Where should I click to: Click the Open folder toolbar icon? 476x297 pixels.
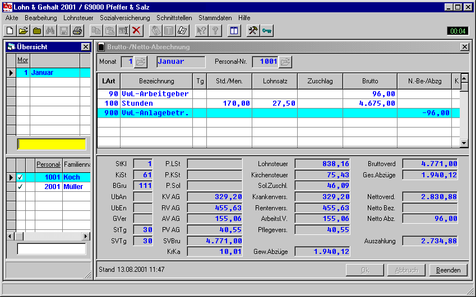(x=24, y=31)
